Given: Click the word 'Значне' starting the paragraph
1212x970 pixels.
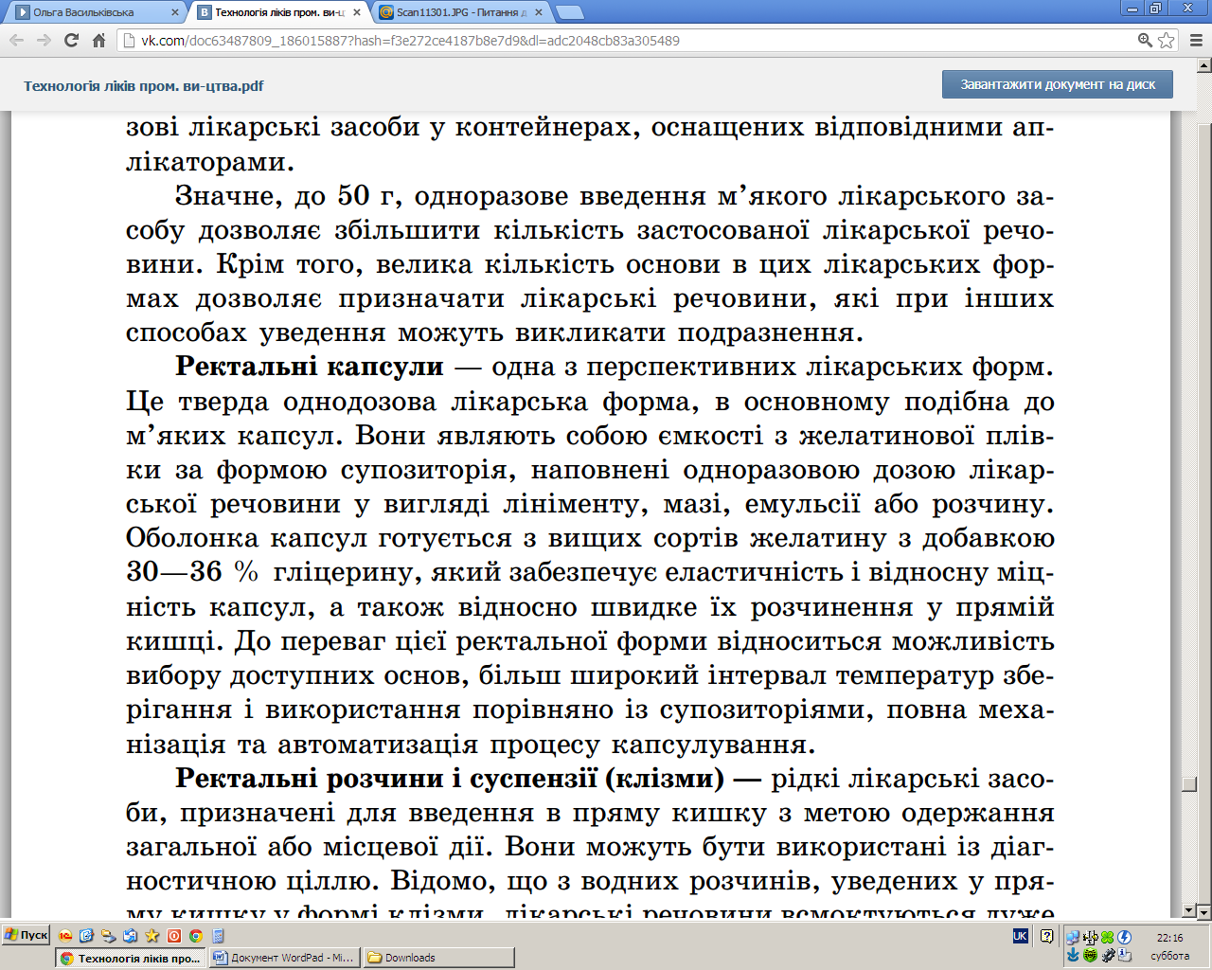Looking at the screenshot, I should [x=228, y=196].
